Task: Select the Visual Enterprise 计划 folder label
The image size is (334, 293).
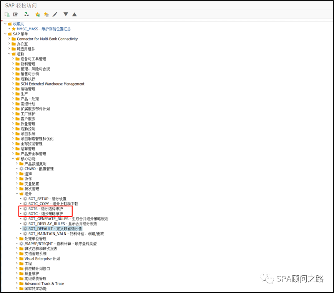Action: click(42, 259)
